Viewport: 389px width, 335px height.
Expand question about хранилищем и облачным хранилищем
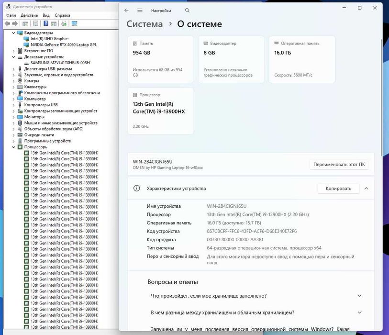pos(359,313)
